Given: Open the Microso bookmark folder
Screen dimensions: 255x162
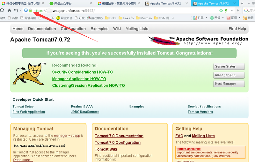Looking at the screenshot, I should tap(144, 18).
